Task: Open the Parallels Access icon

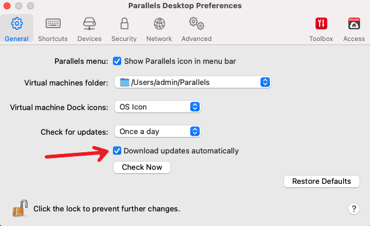Action: coord(354,23)
